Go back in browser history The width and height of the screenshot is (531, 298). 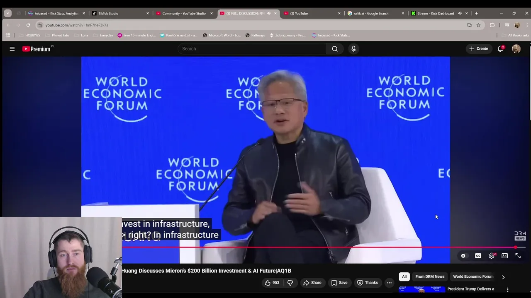pyautogui.click(x=8, y=25)
